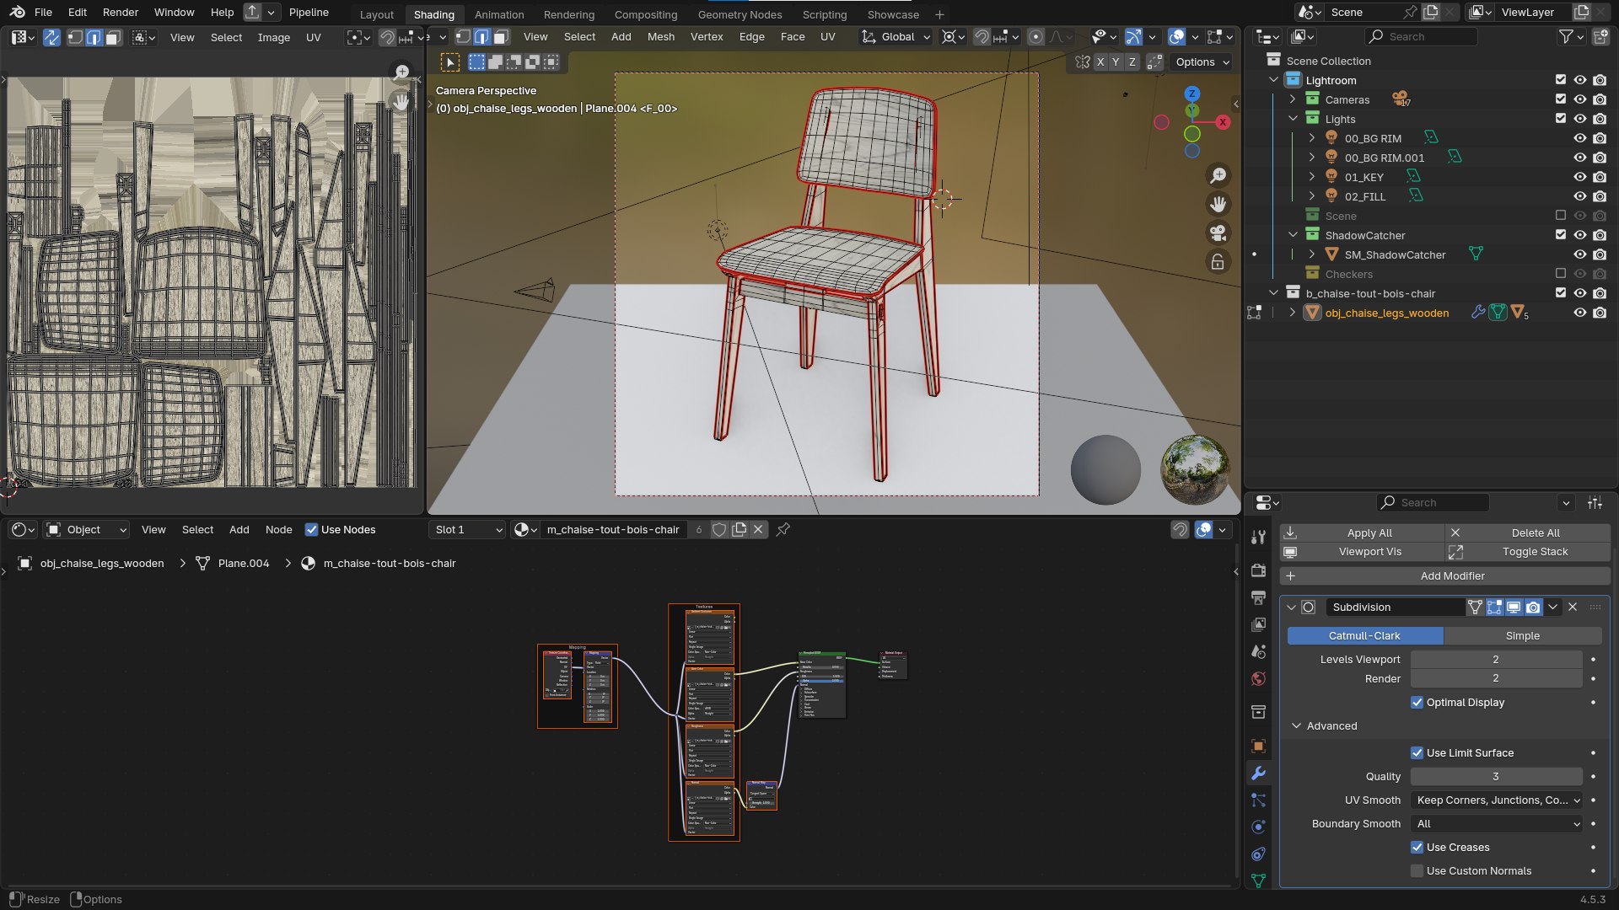Switch to the Geometry Nodes workspace tab
1619x910 pixels.
[x=740, y=14]
